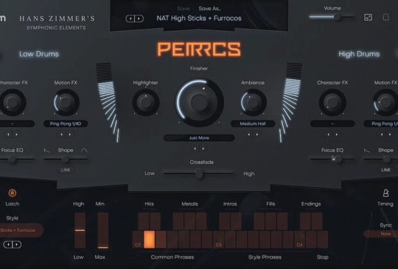Viewport: 398px width, 269px height.
Task: Select the Hits key group label
Action: pos(149,204)
